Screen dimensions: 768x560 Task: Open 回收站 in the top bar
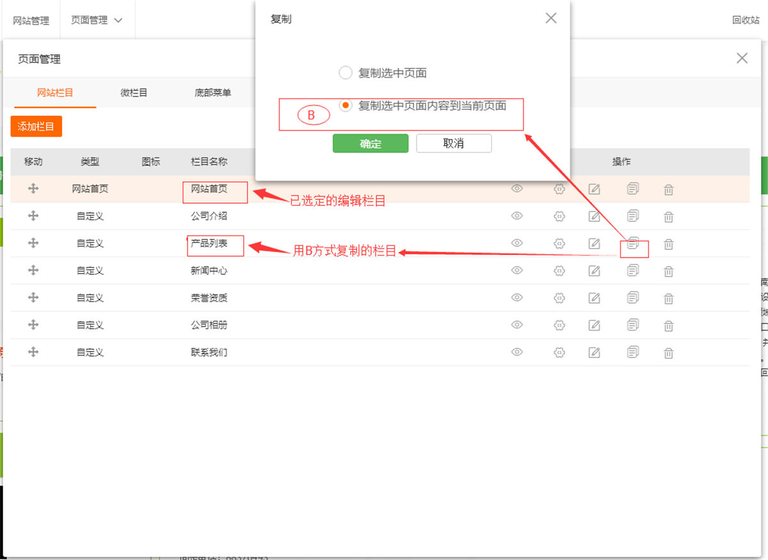point(745,20)
